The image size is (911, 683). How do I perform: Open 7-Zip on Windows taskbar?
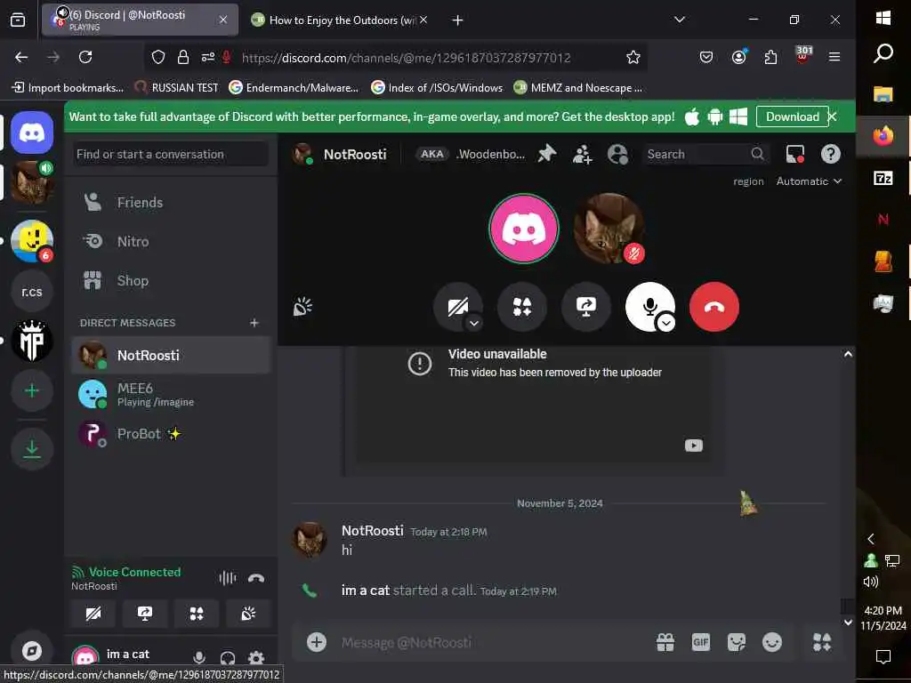[883, 178]
